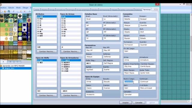The width and height of the screenshot is (192, 108).
Task: Click the Def. Magica input field
Action: click(111, 63)
